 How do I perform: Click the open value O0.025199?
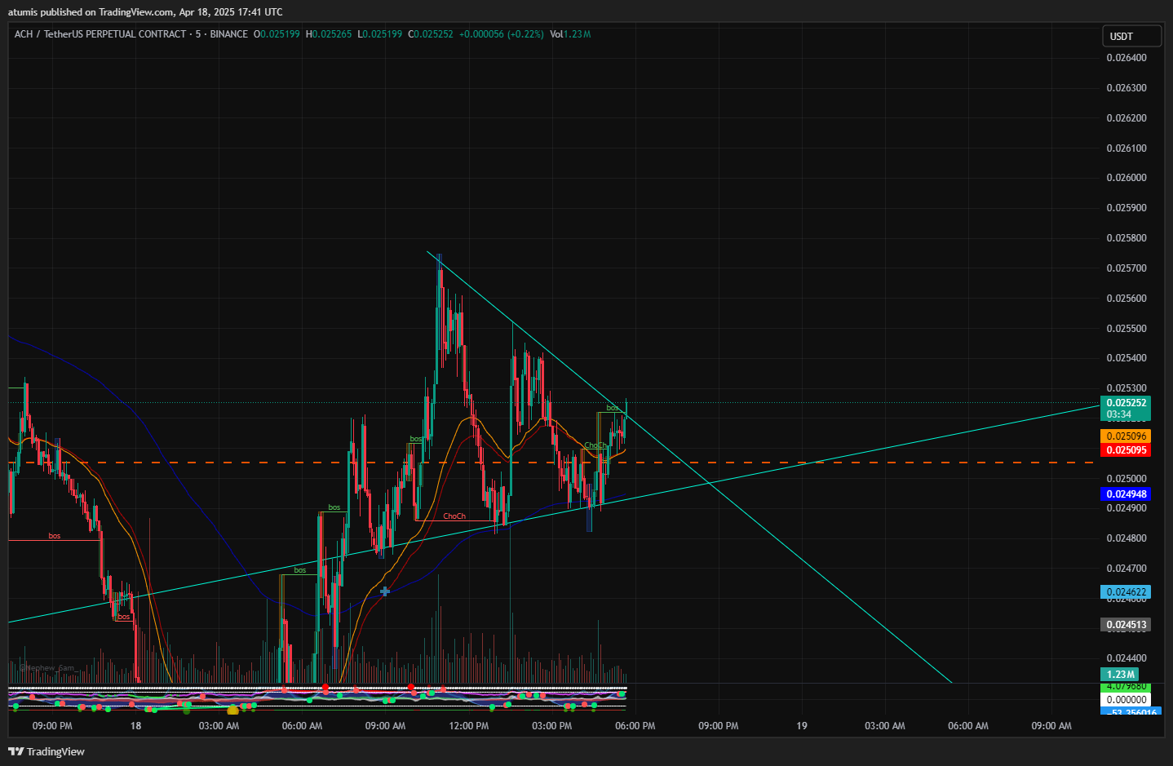[x=277, y=34]
